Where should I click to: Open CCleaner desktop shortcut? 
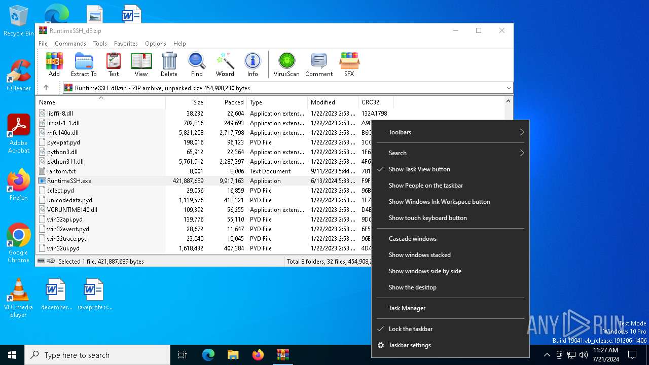click(x=18, y=75)
